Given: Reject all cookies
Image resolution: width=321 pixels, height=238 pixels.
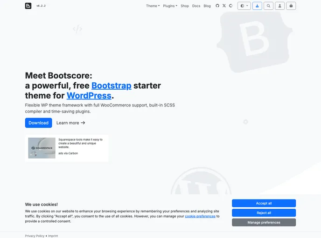Looking at the screenshot, I should tap(264, 213).
